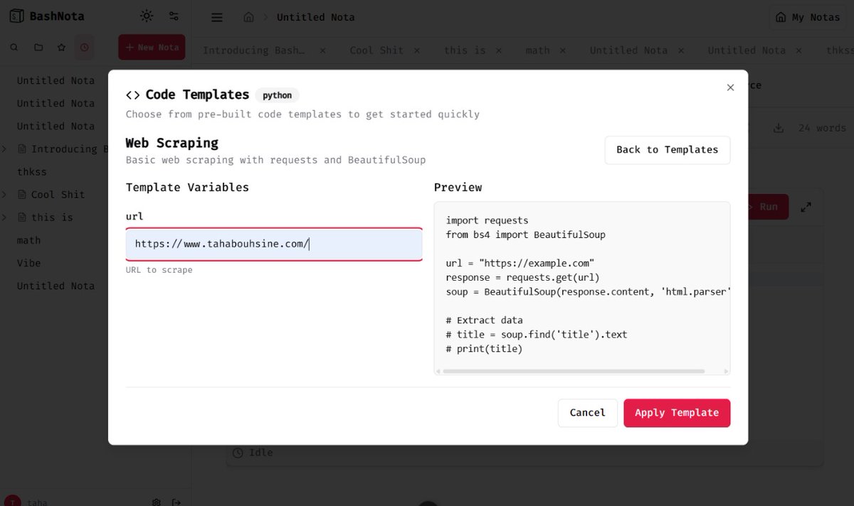This screenshot has height=506, width=854.
Task: Click Back to Templates button
Action: pos(668,150)
